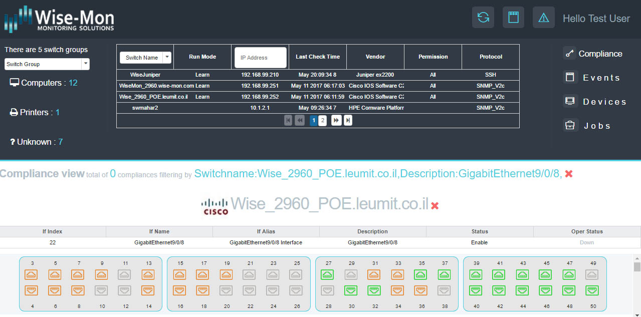Click the refresh icon in header
The width and height of the screenshot is (641, 317).
483,18
